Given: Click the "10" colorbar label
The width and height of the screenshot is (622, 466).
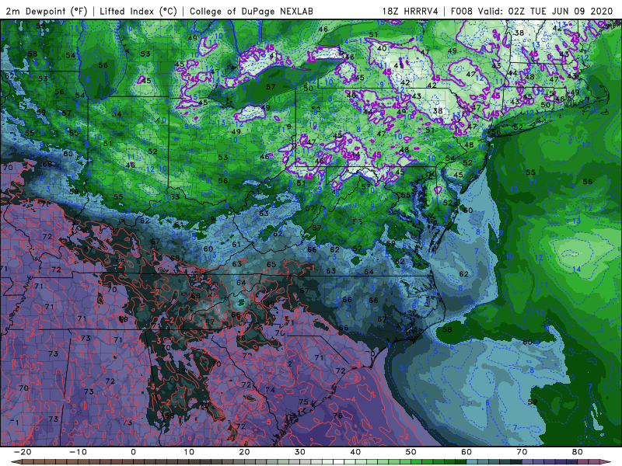Looking at the screenshot, I should (189, 452).
